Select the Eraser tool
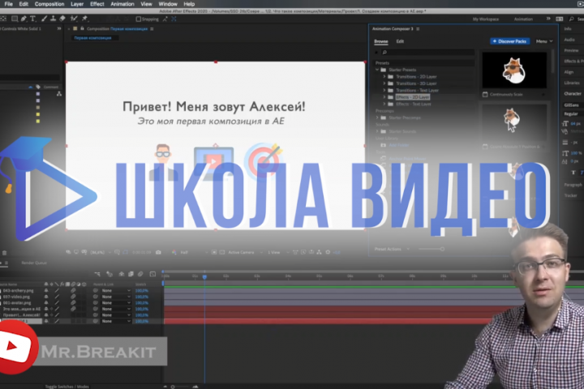The height and width of the screenshot is (389, 584). 62,19
